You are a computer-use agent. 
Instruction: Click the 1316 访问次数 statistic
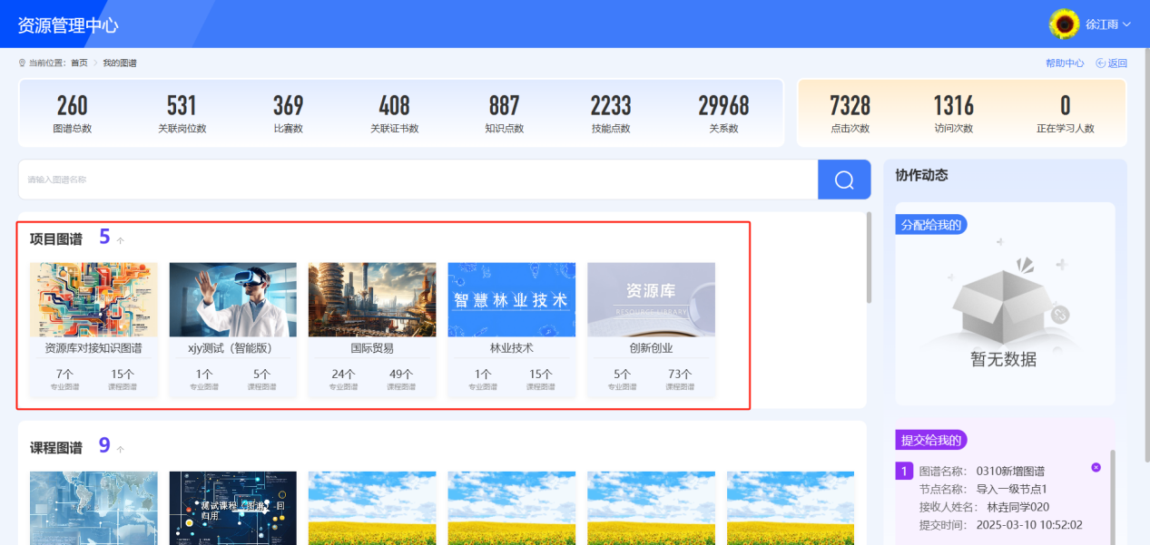[953, 113]
